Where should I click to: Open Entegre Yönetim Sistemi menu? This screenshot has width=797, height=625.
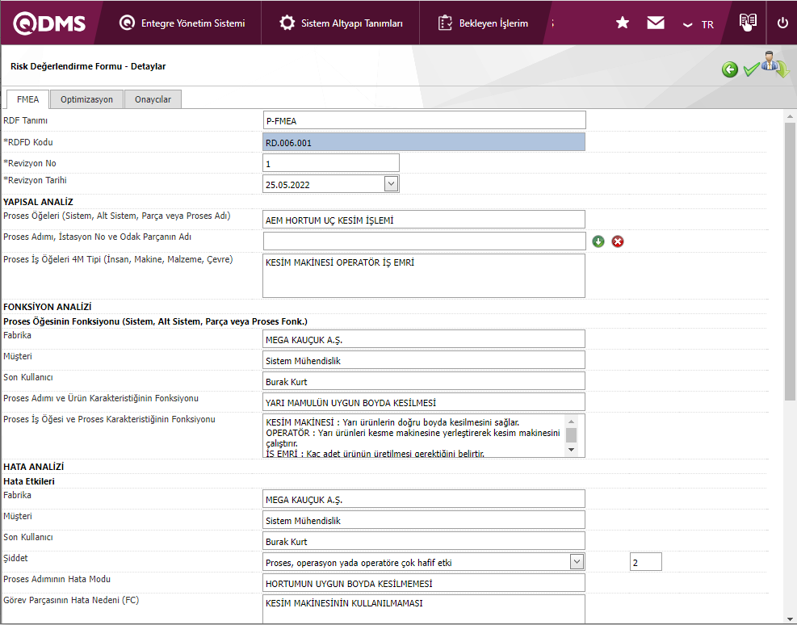182,23
